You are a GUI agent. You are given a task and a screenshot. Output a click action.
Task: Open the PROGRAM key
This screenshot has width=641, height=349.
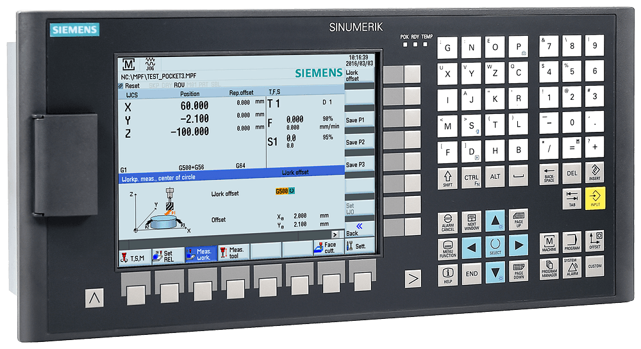(x=572, y=241)
